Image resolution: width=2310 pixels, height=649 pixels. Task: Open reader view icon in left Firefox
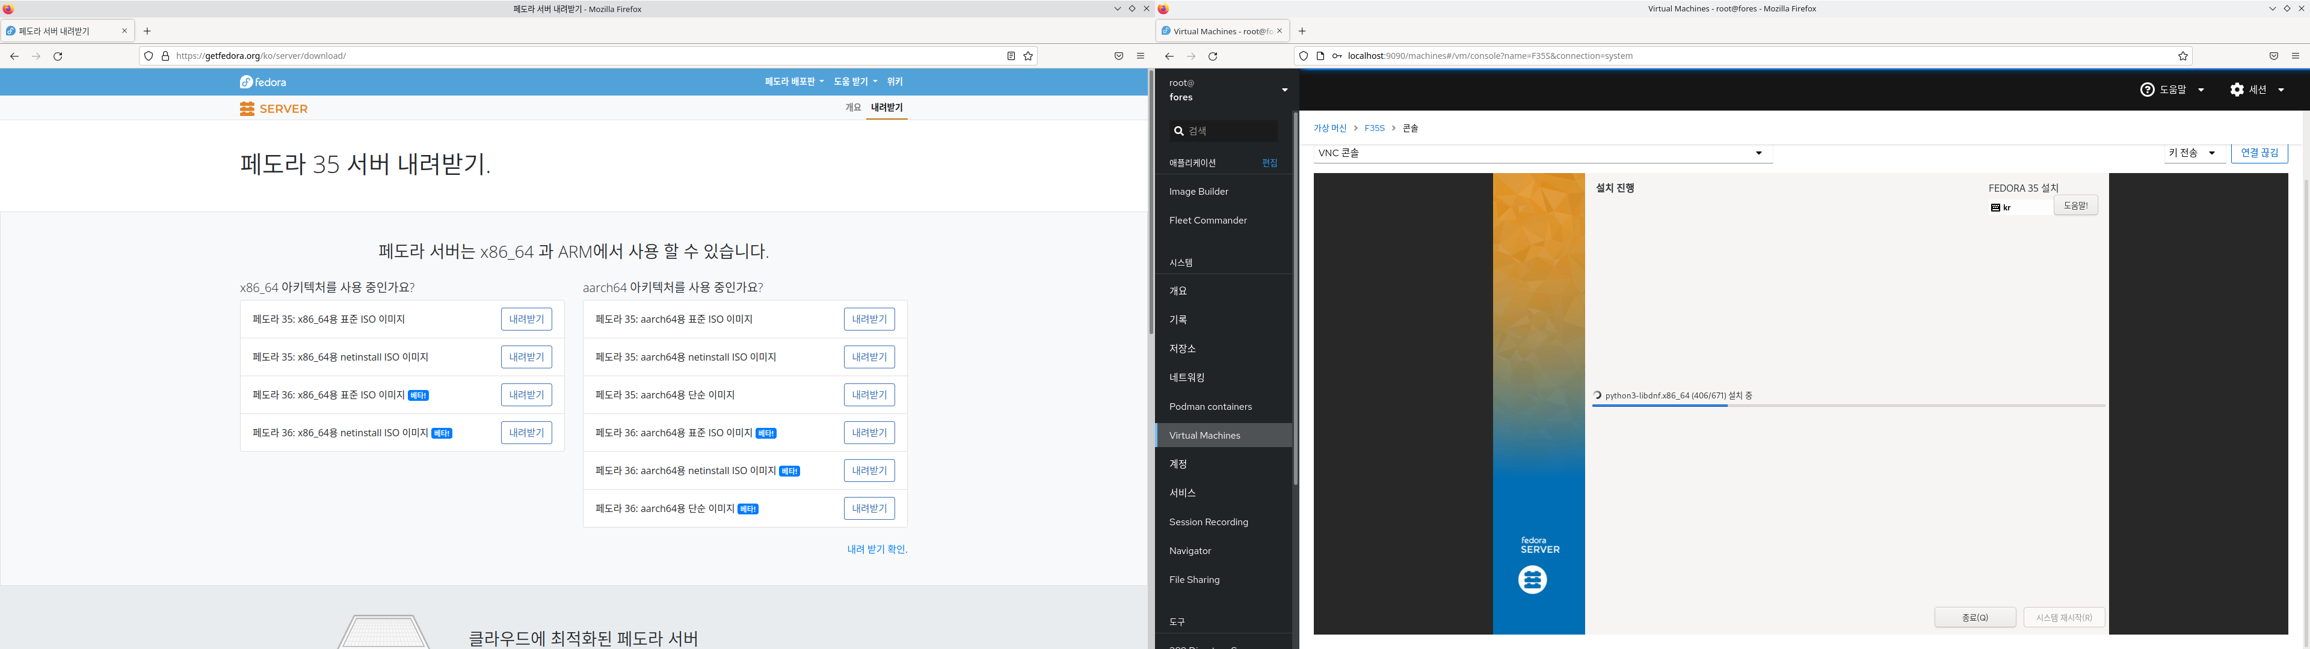1011,55
